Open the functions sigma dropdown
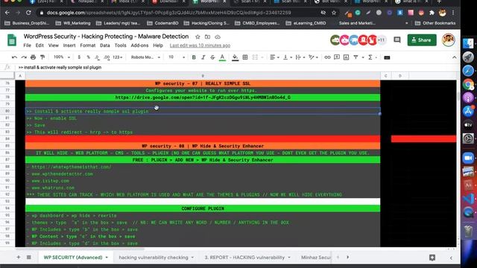 373,57
